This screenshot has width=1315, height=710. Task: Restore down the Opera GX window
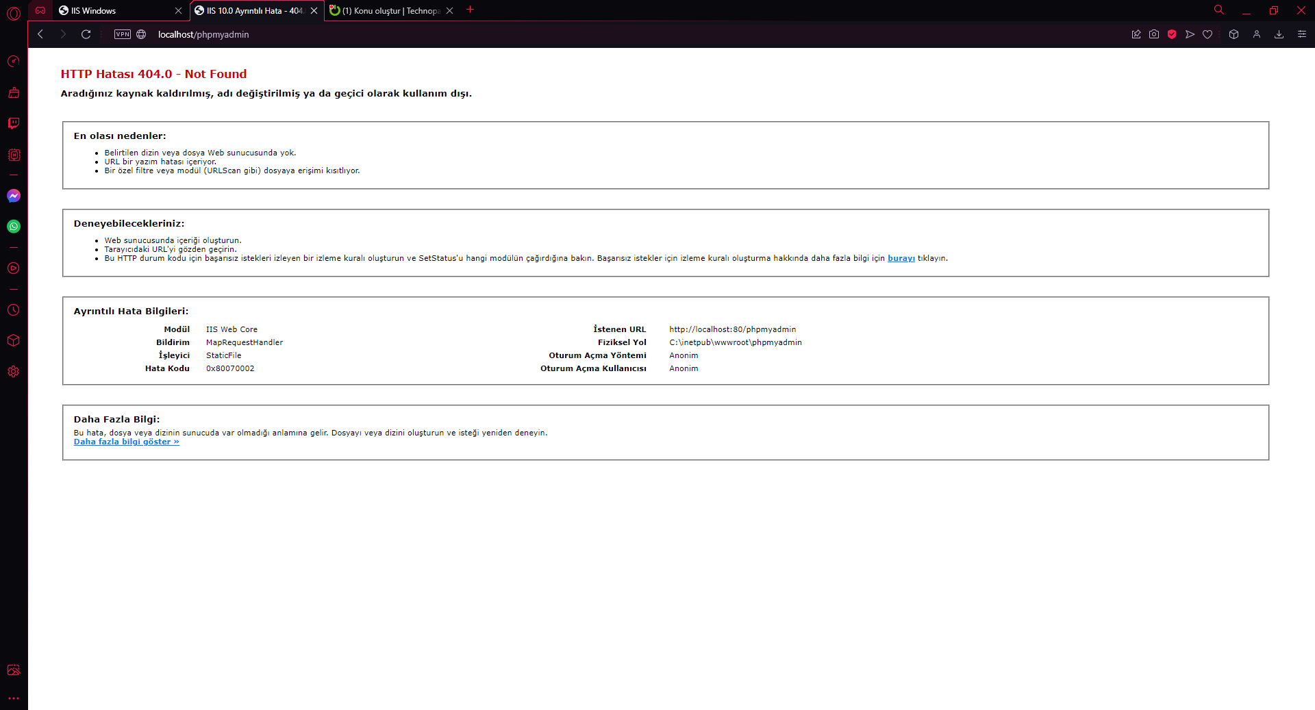tap(1274, 10)
